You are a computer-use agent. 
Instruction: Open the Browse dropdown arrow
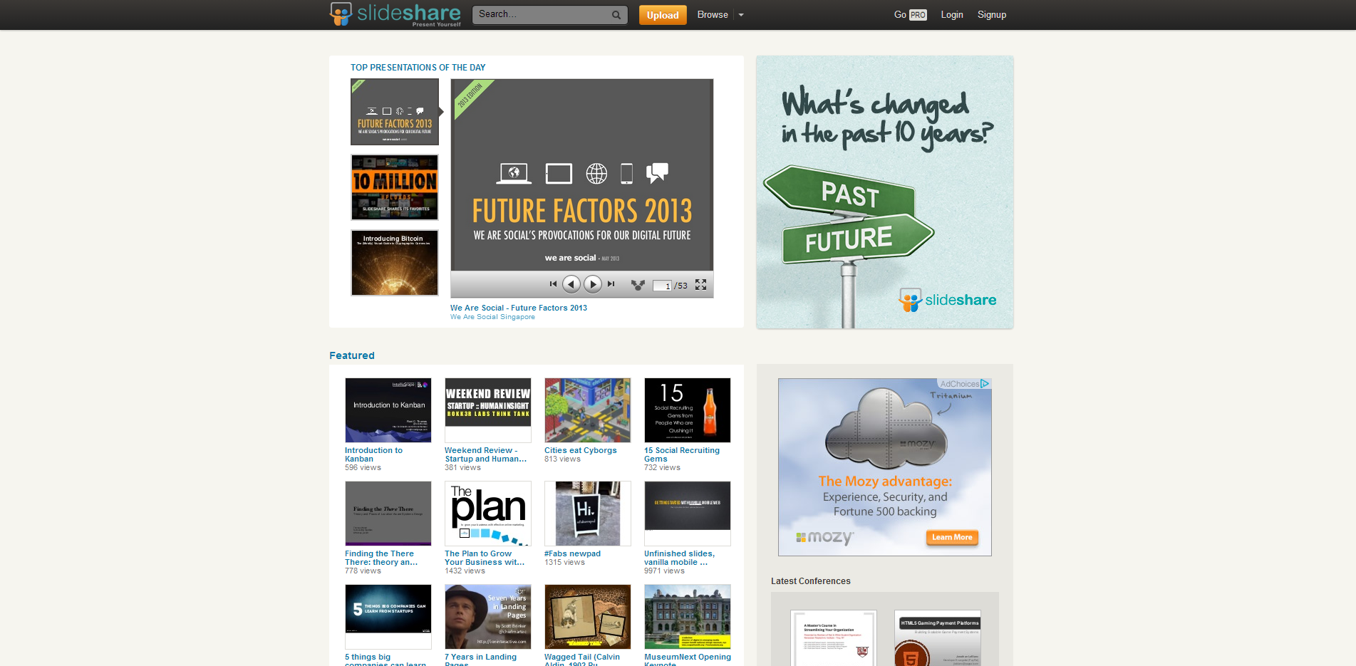coord(741,14)
